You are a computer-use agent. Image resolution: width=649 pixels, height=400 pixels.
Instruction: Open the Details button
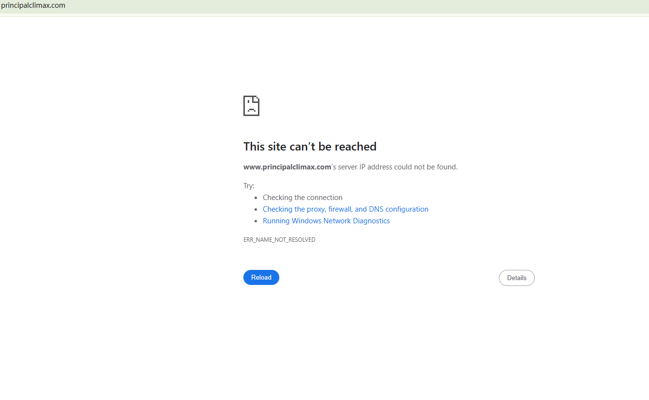pyautogui.click(x=517, y=278)
